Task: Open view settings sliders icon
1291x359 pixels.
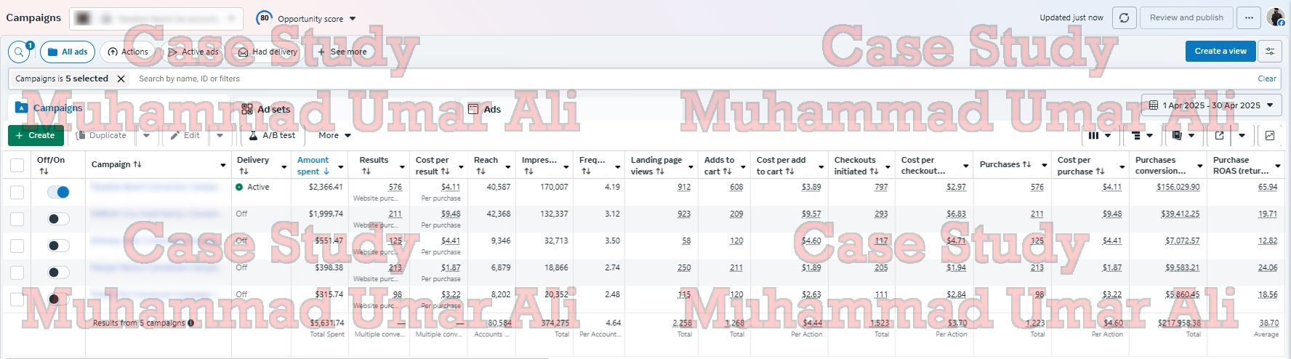Action: (x=1269, y=52)
